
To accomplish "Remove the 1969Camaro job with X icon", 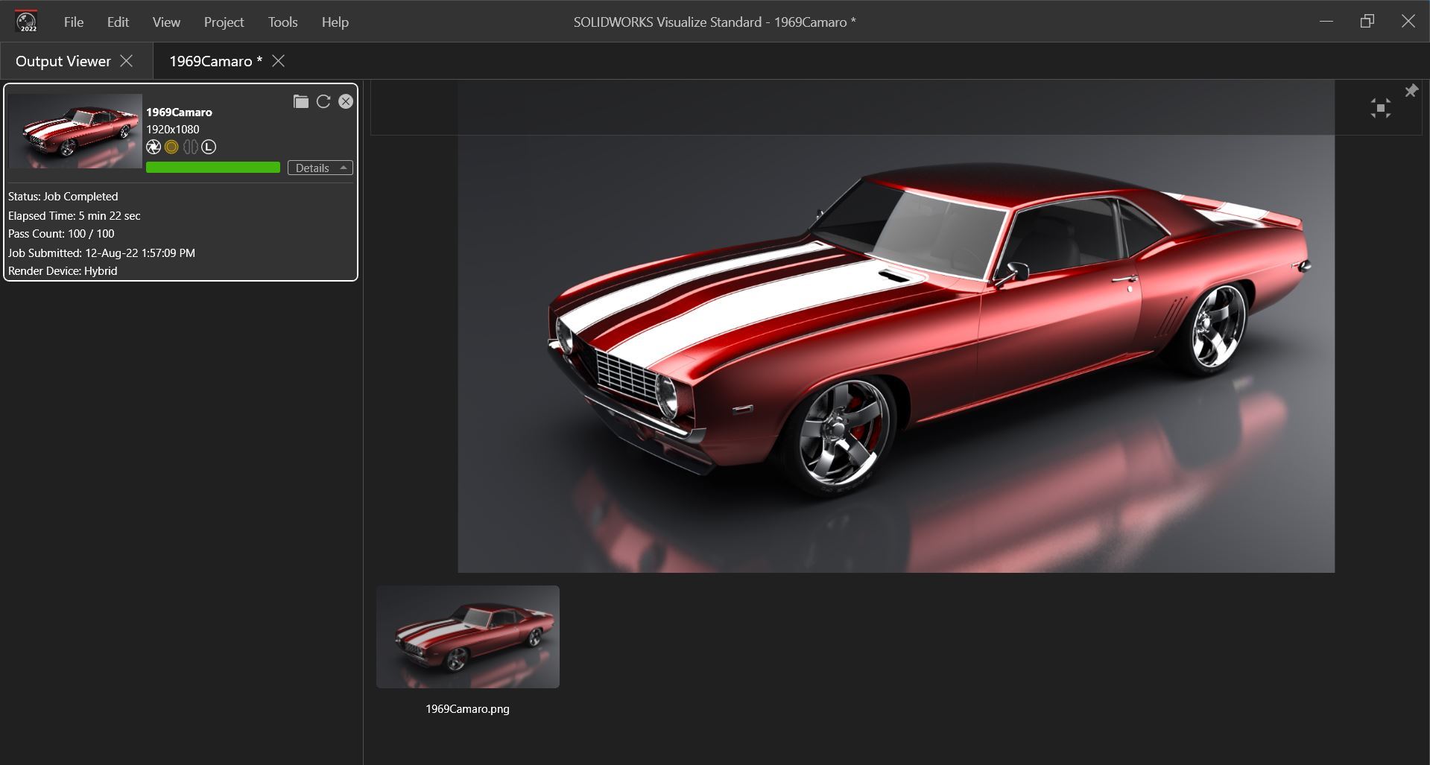I will pos(346,102).
